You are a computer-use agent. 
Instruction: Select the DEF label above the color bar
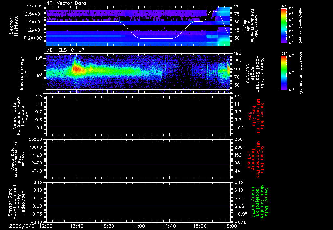284,54
